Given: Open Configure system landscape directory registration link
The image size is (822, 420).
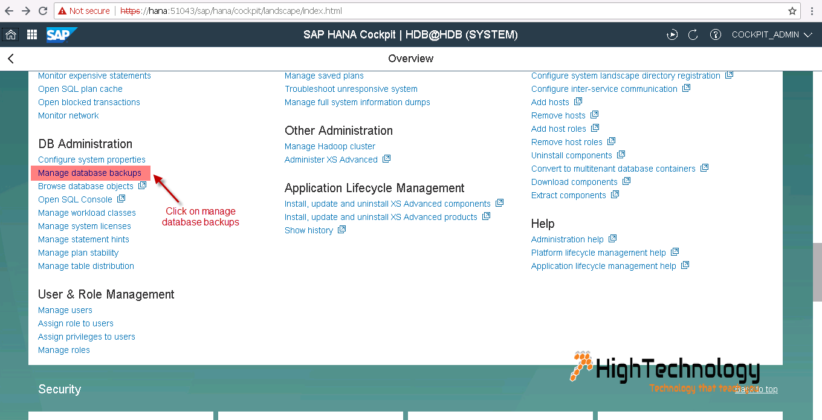Looking at the screenshot, I should (626, 76).
